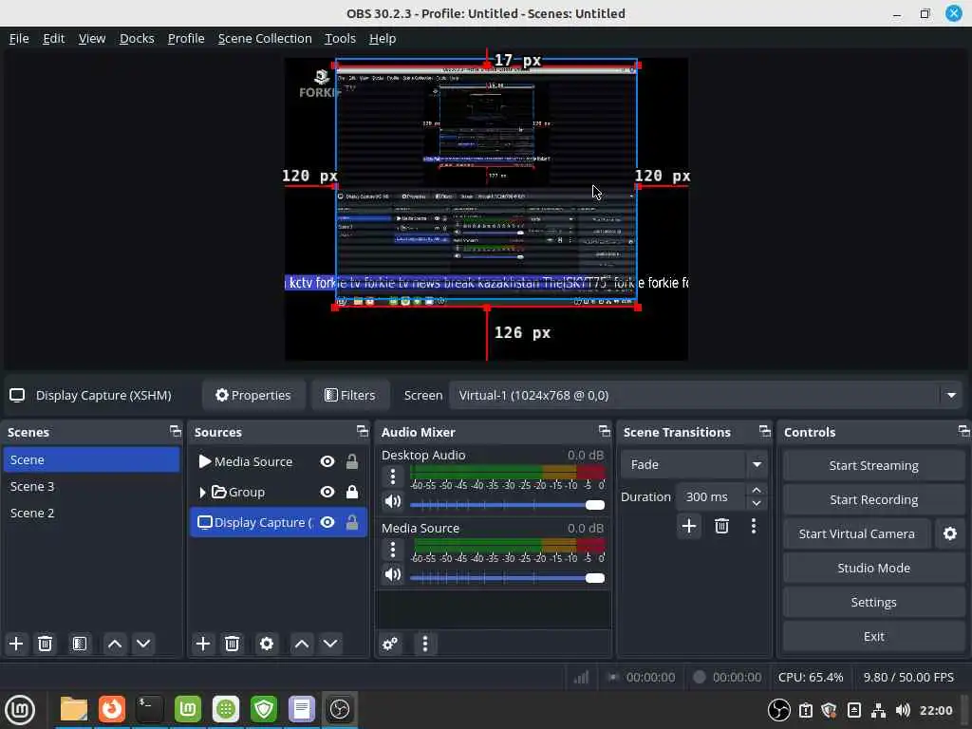Screen dimensions: 972x729
Task: Open the Edit menu
Action: [53, 38]
